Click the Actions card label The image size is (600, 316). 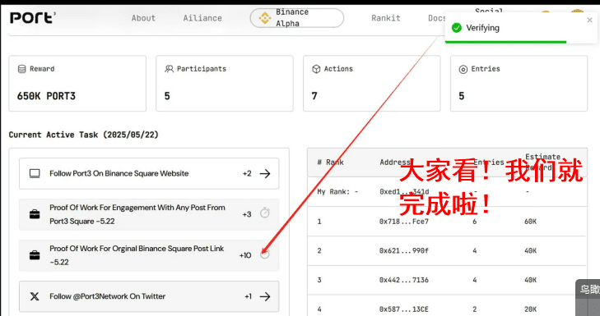(x=338, y=69)
